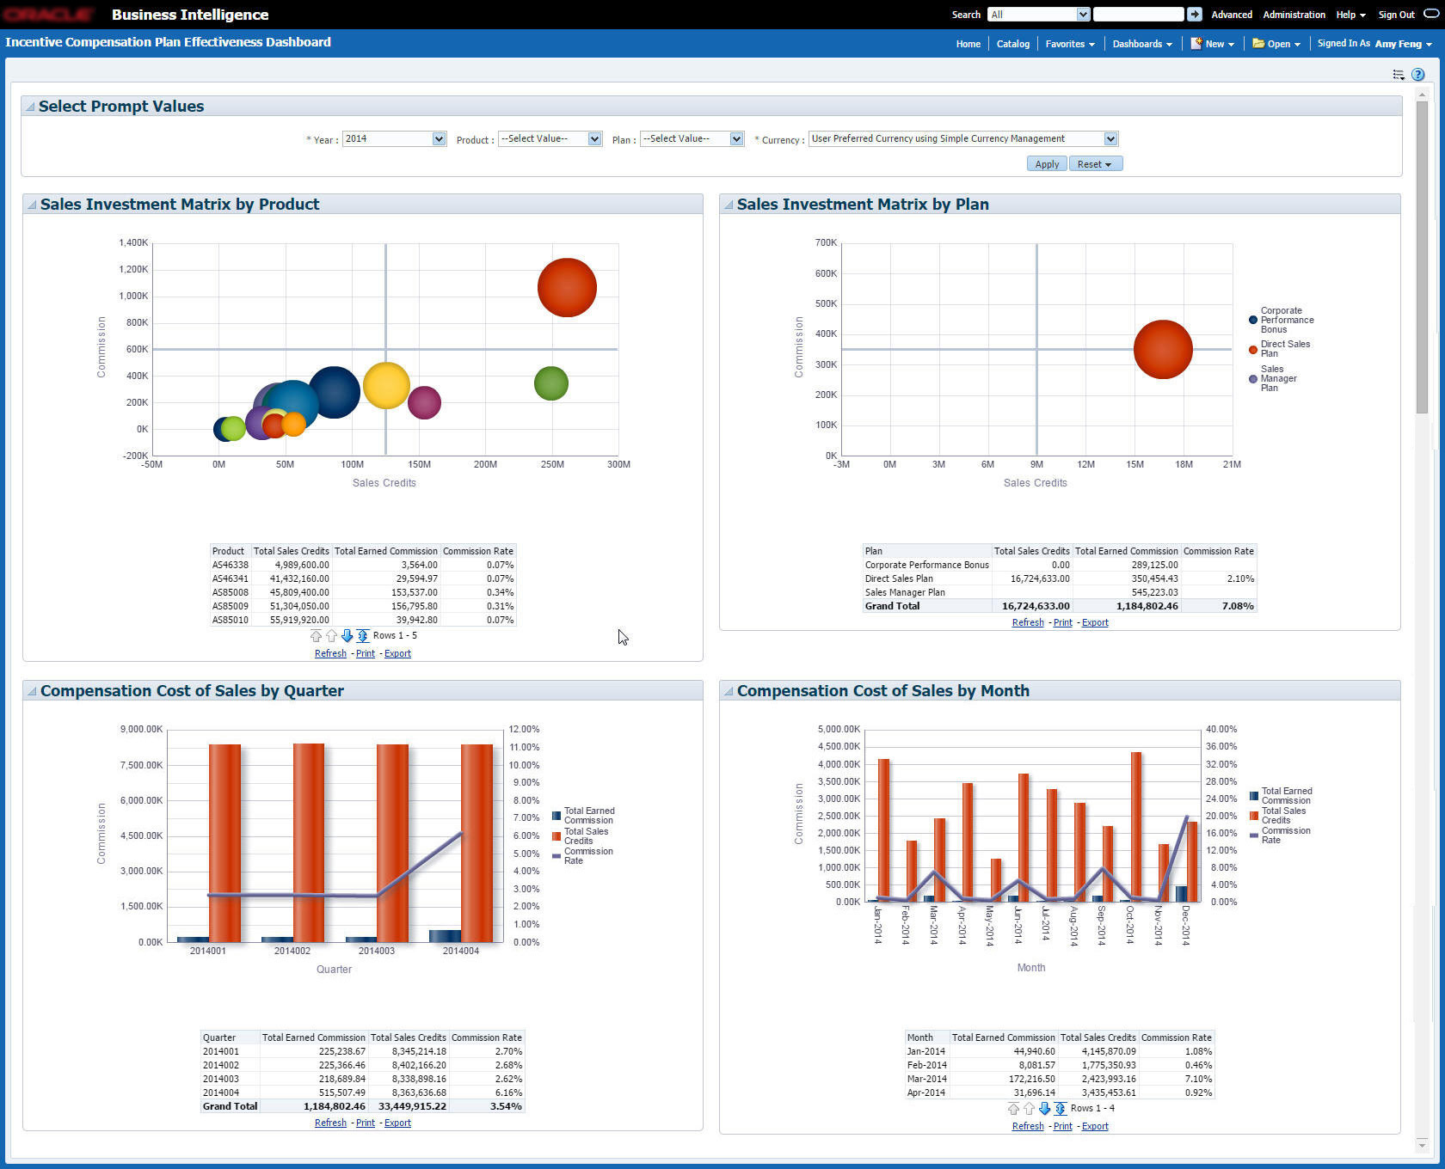Open the Favorites menu
The width and height of the screenshot is (1445, 1169).
(x=1070, y=44)
